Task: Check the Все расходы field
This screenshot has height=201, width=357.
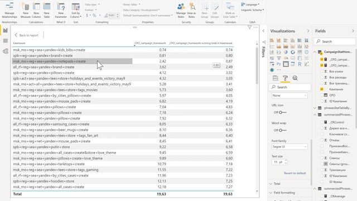Action: [x=322, y=77]
